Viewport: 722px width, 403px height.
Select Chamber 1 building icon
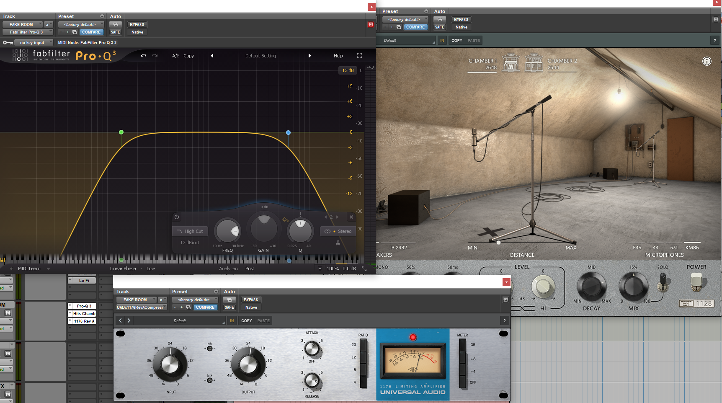[x=511, y=62]
